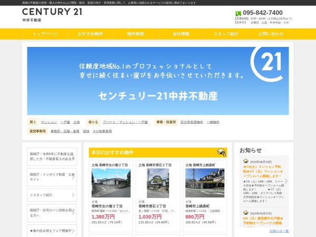Click the 一戸建 link under 買う

[x=65, y=122]
